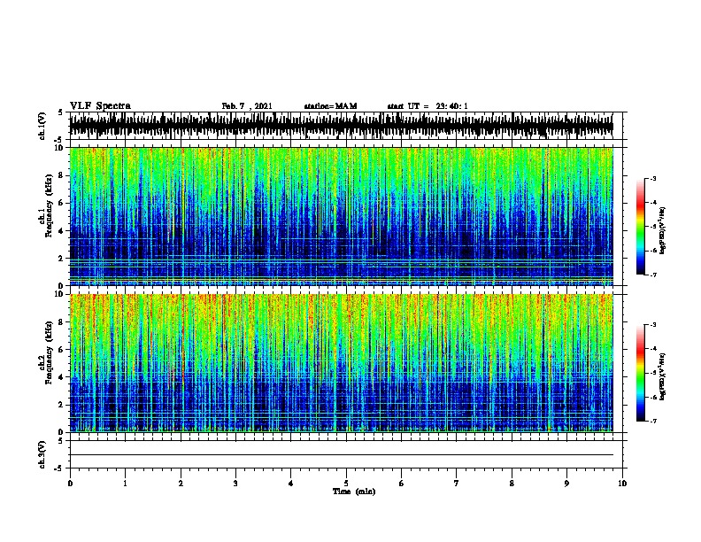The height and width of the screenshot is (542, 701).
Task: Click the "10" tick on the time axis
Action: point(622,483)
